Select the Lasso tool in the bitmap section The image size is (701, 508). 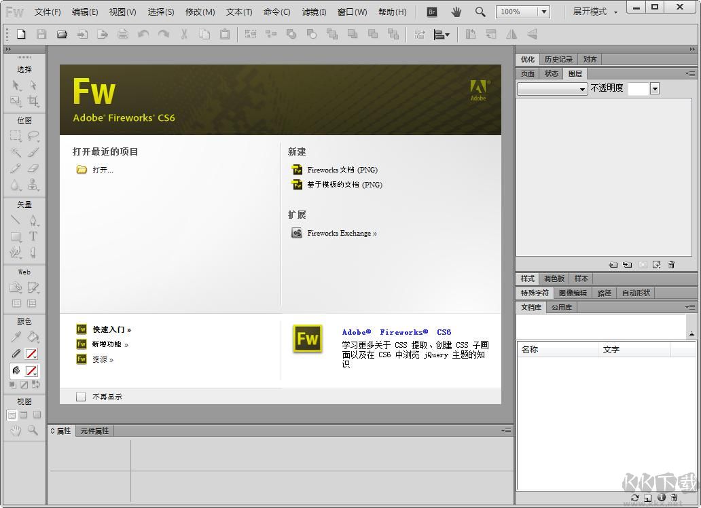coord(32,134)
